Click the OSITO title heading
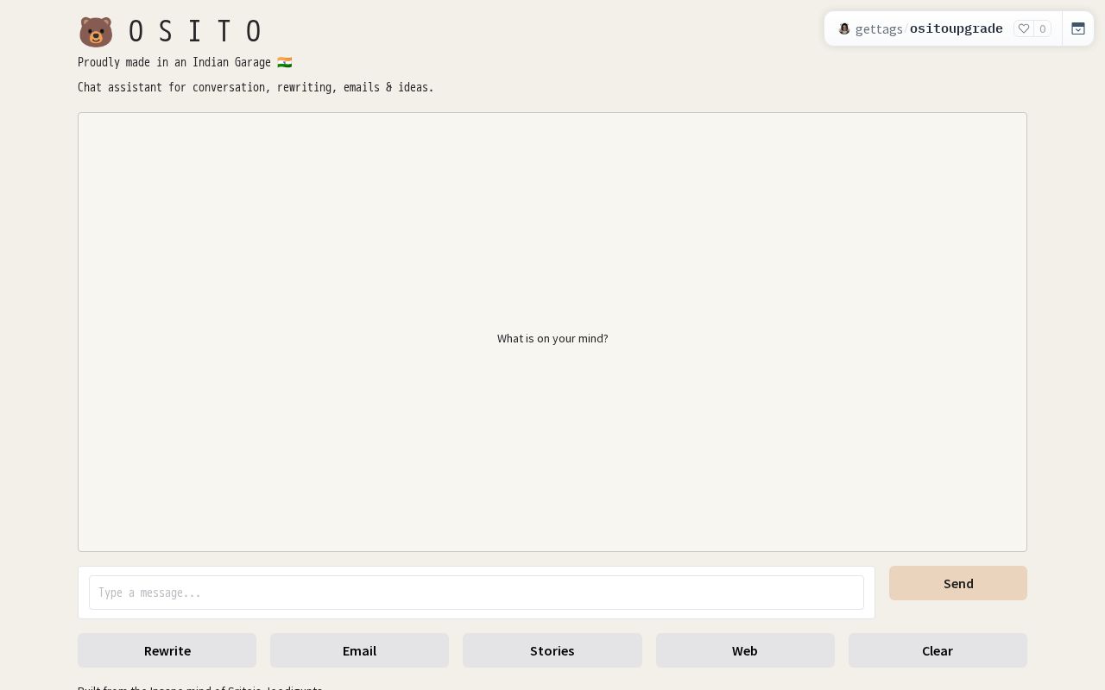This screenshot has width=1105, height=690. click(195, 32)
